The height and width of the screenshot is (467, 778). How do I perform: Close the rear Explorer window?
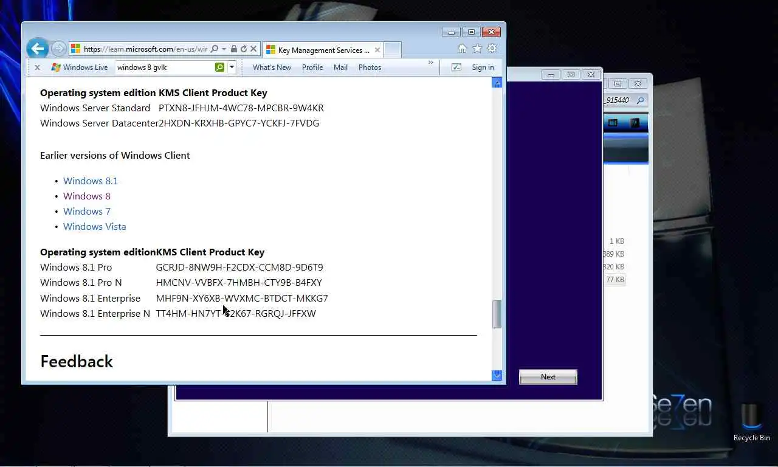pos(638,83)
